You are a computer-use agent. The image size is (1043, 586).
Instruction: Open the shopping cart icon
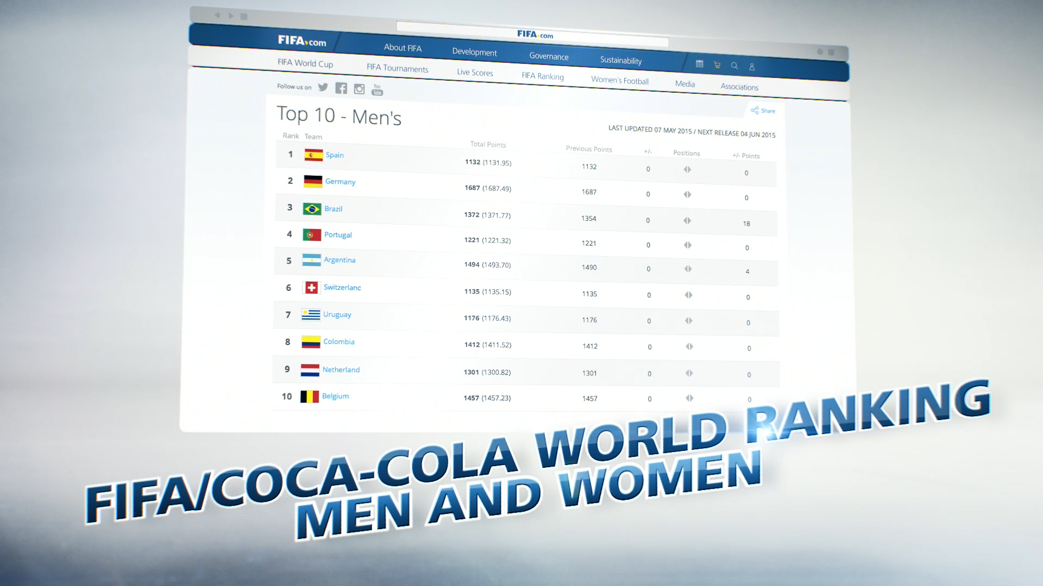pos(717,65)
